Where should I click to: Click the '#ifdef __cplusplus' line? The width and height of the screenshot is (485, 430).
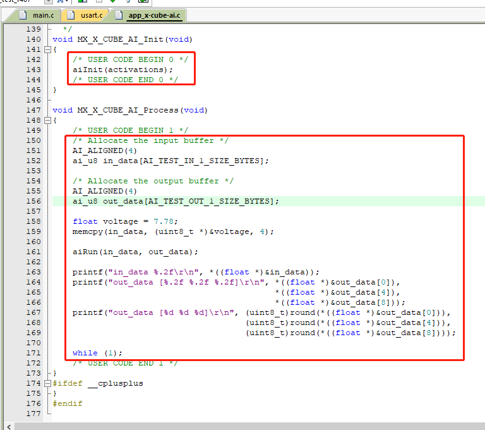coord(98,383)
